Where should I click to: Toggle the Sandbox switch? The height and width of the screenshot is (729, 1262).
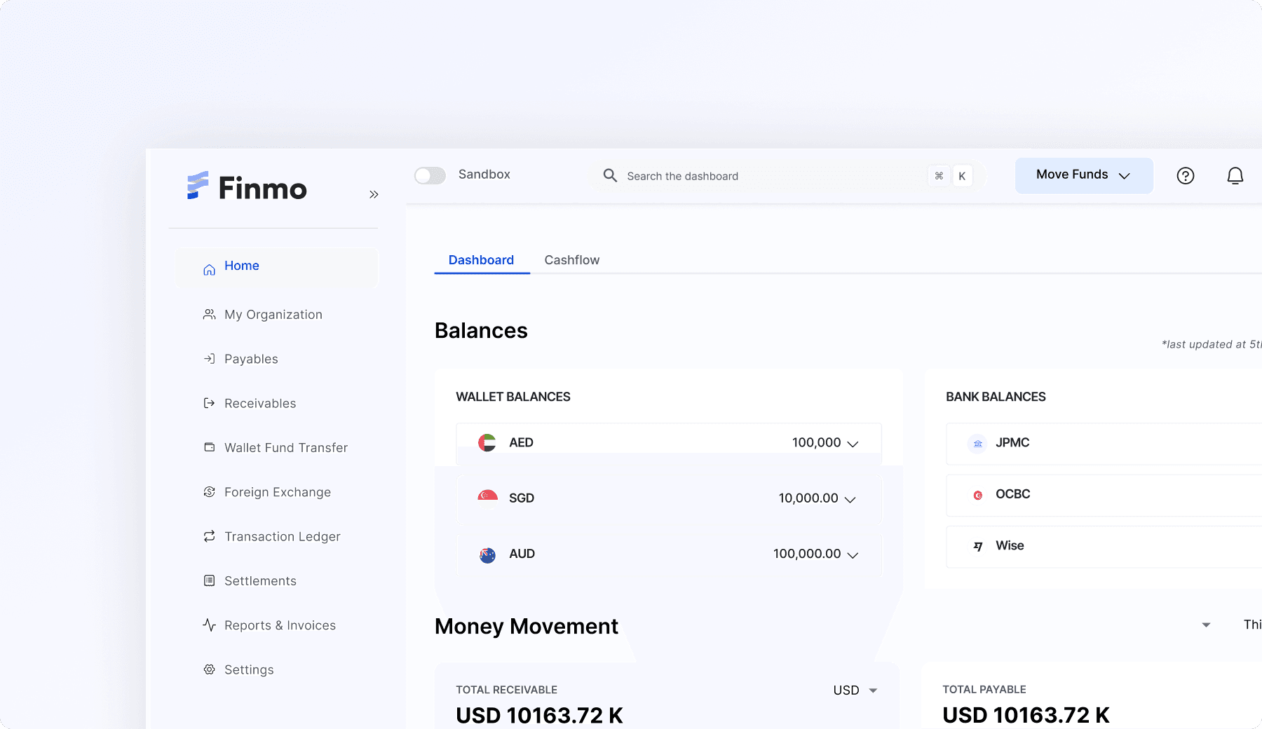pyautogui.click(x=430, y=175)
